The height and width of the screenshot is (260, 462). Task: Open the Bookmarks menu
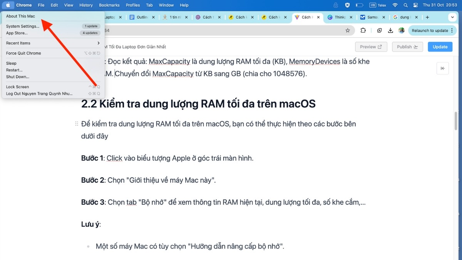(109, 5)
